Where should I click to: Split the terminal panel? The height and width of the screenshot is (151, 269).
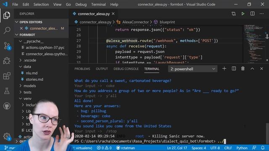234,69
